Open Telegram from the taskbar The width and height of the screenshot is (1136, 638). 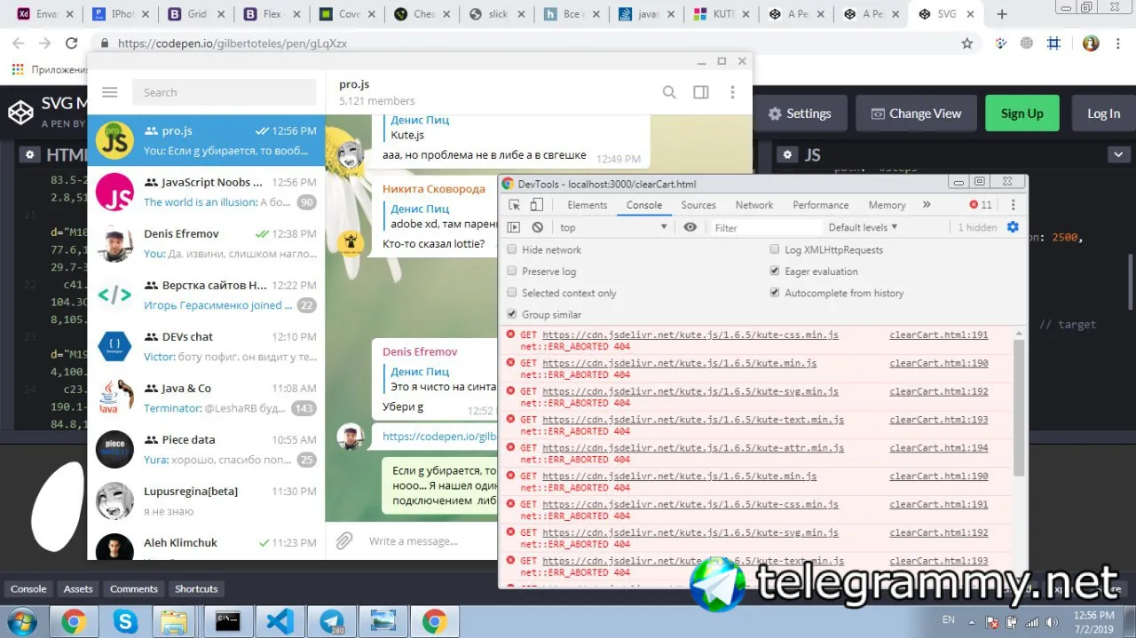pos(332,620)
